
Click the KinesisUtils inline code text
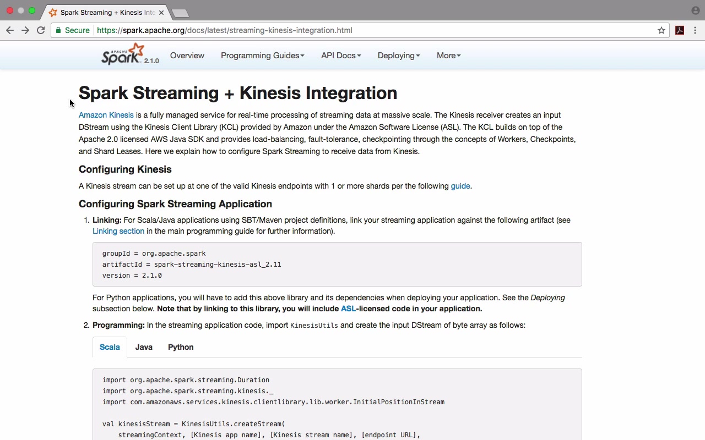314,326
